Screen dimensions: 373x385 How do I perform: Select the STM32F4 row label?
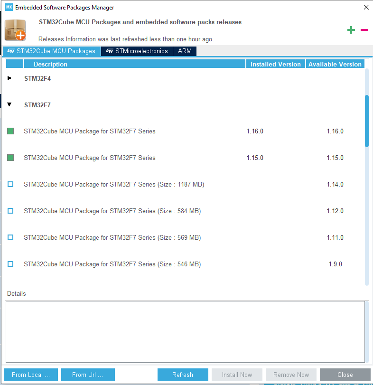coord(37,78)
